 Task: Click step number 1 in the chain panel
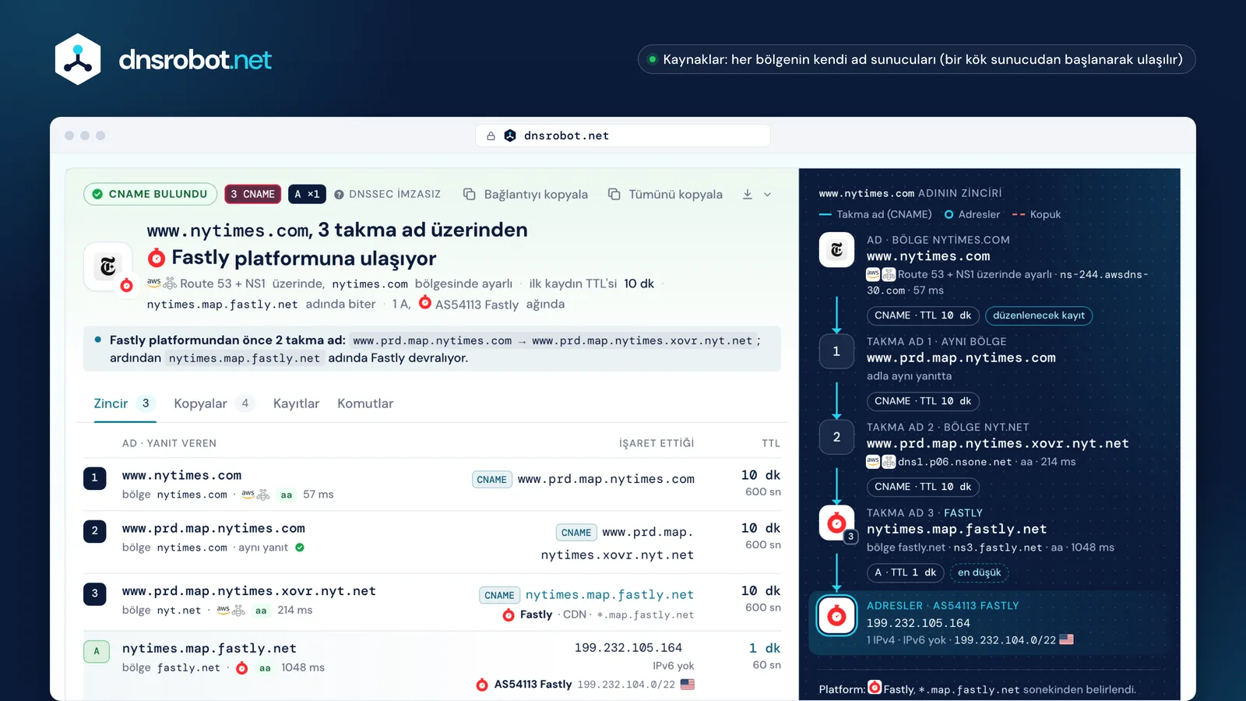836,351
